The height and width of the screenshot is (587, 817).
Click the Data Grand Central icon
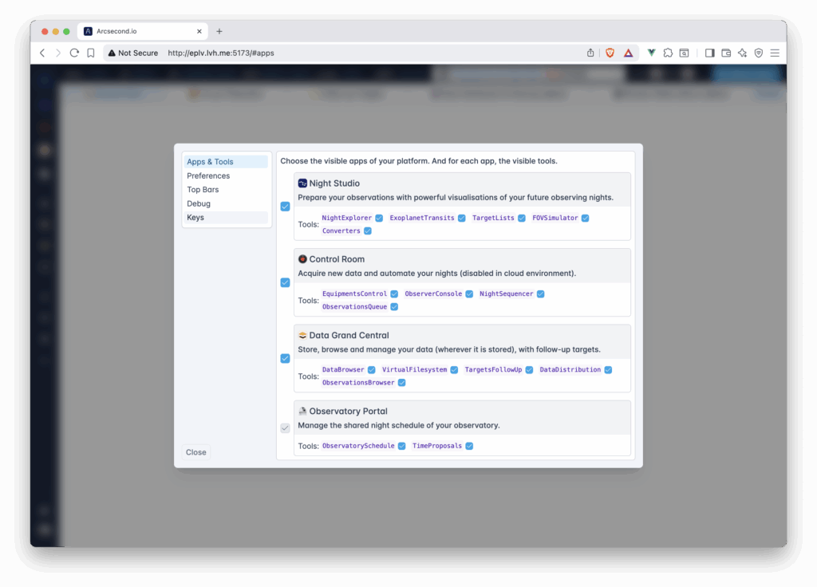tap(302, 336)
